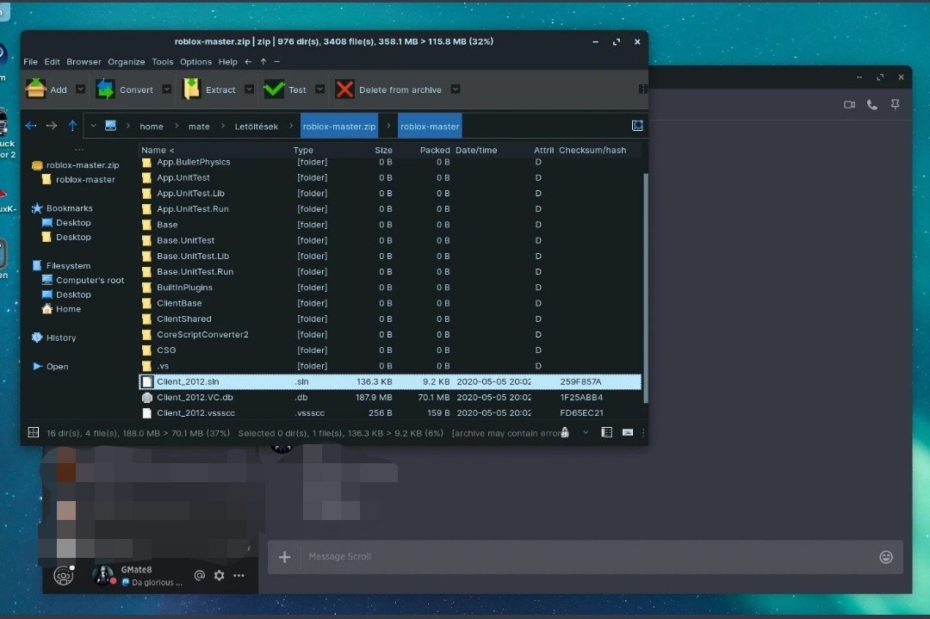Screen dimensions: 930x619
Task: Click the pin icon in chat window
Action: (895, 104)
